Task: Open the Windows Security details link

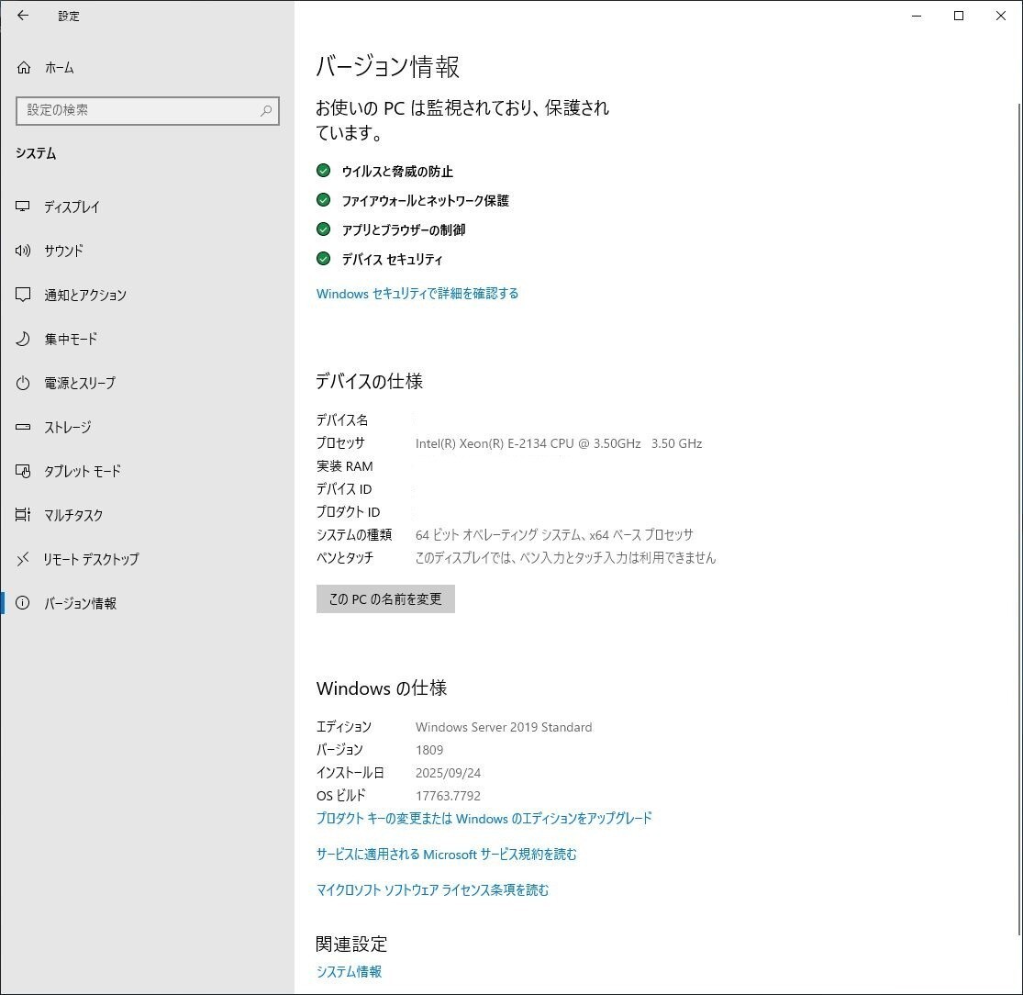Action: (417, 294)
